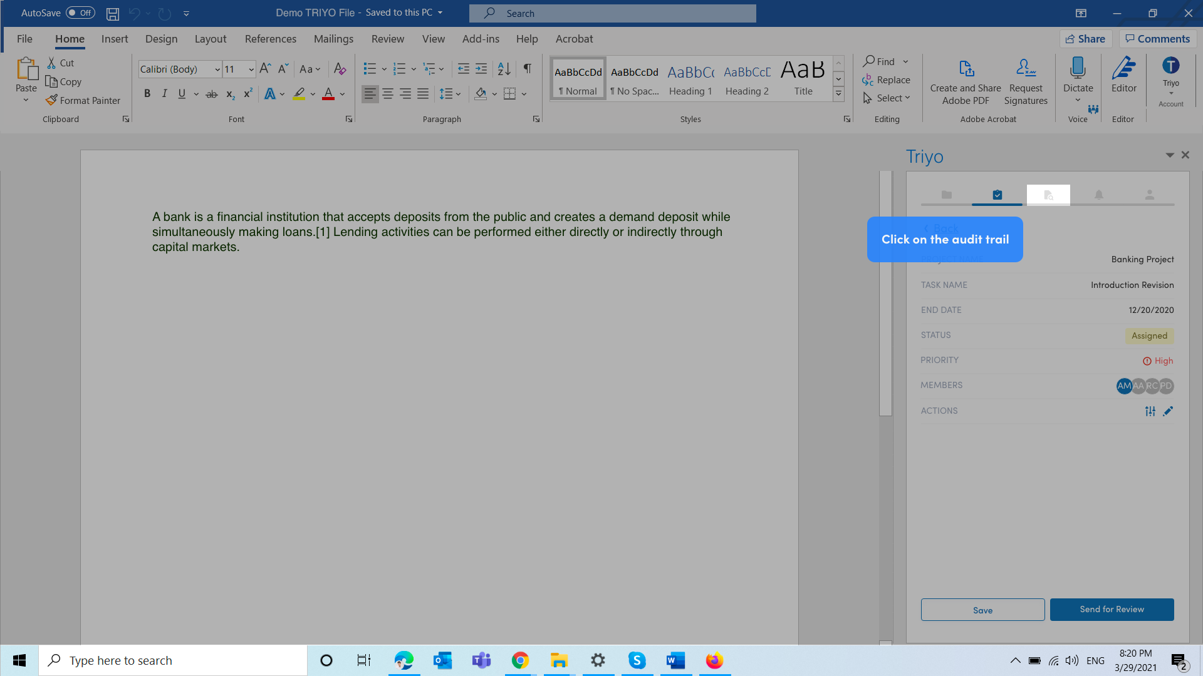The width and height of the screenshot is (1203, 676).
Task: Increase paragraph indent
Action: (x=481, y=69)
